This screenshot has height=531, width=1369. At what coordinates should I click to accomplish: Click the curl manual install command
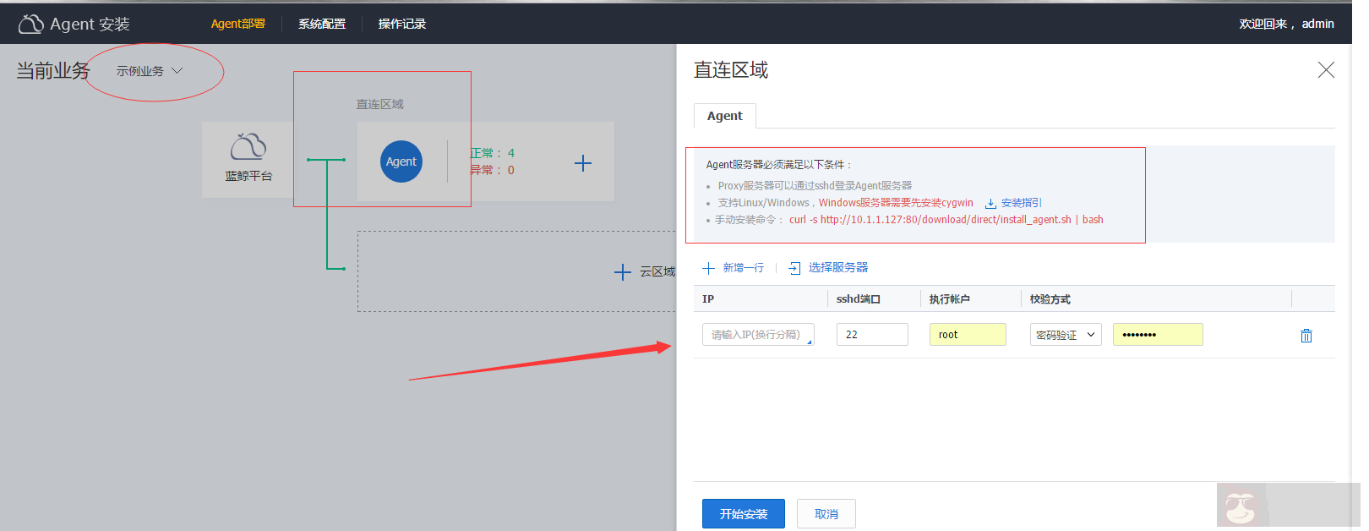click(946, 220)
